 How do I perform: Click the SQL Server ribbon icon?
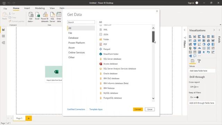click(52, 17)
